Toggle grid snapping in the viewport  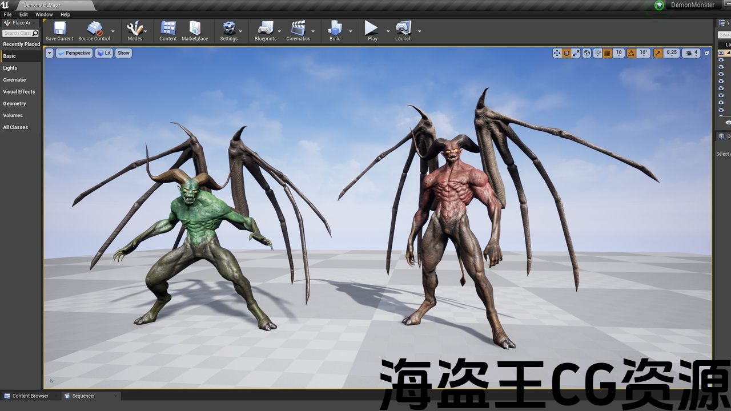(607, 53)
